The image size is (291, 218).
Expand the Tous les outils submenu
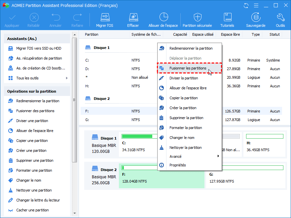tap(67, 78)
